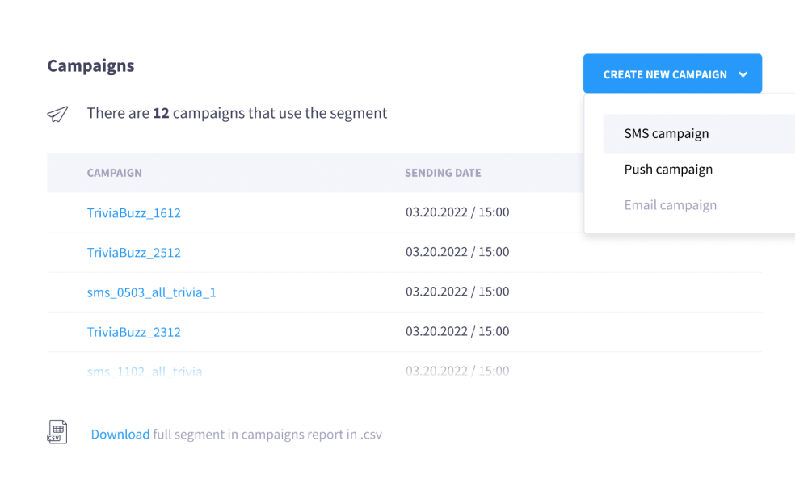Click the Download link for the .csv report
Viewport: 808px width, 504px height.
tap(120, 435)
